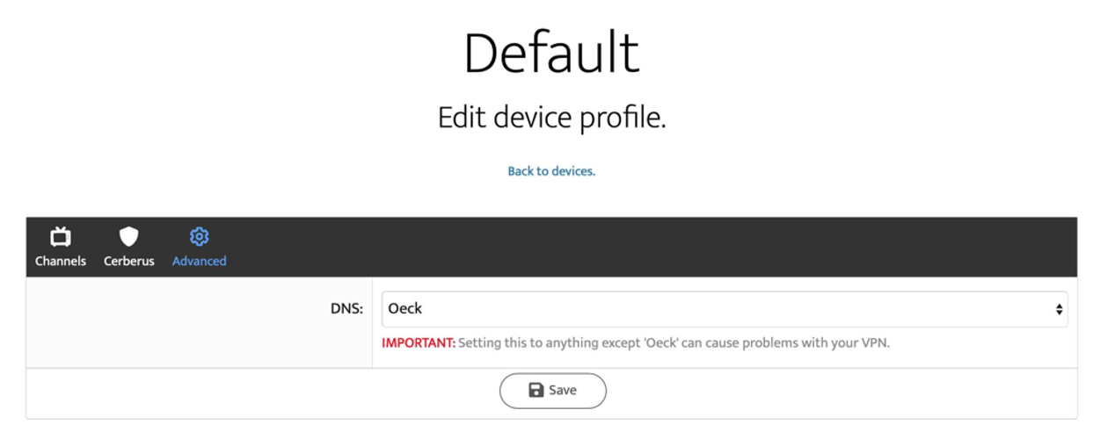Click the word Oeck in DNS selector
Viewport: 1100px width, 439px height.
(x=405, y=309)
